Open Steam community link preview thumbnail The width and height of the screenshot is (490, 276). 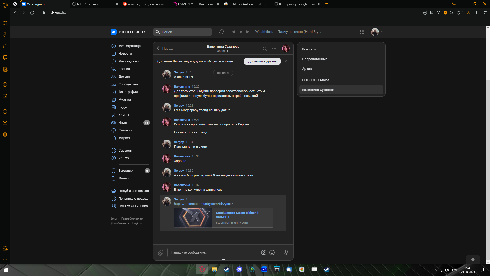[x=193, y=217]
